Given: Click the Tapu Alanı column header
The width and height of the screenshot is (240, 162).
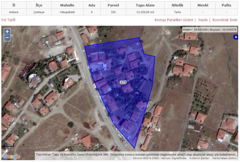Looking at the screenshot, I should tap(145, 5).
